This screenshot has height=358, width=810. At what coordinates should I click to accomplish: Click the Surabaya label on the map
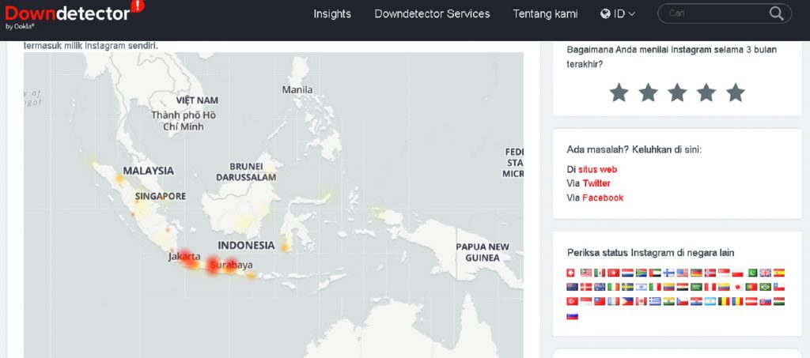point(232,266)
